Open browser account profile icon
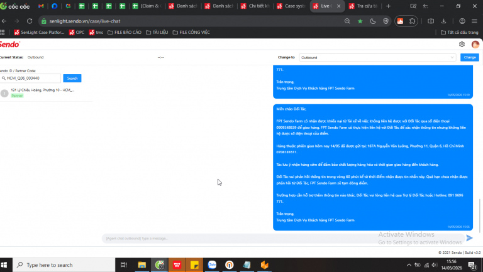This screenshot has width=483, height=272. coord(462,21)
